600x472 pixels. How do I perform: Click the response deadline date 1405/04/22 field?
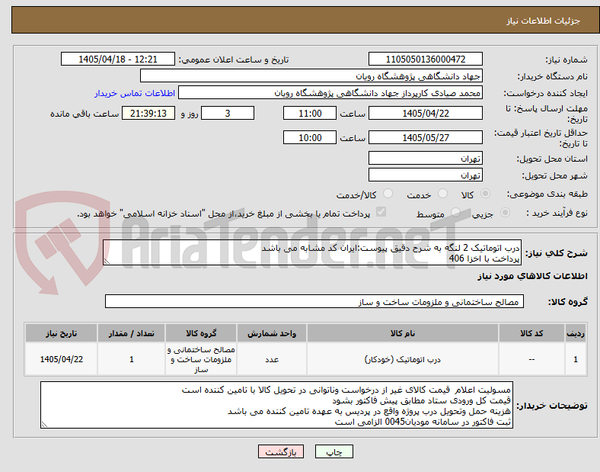click(425, 114)
